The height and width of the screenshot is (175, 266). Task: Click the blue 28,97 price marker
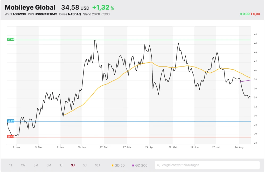pyautogui.click(x=11, y=121)
